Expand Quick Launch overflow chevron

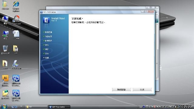click(21, 106)
